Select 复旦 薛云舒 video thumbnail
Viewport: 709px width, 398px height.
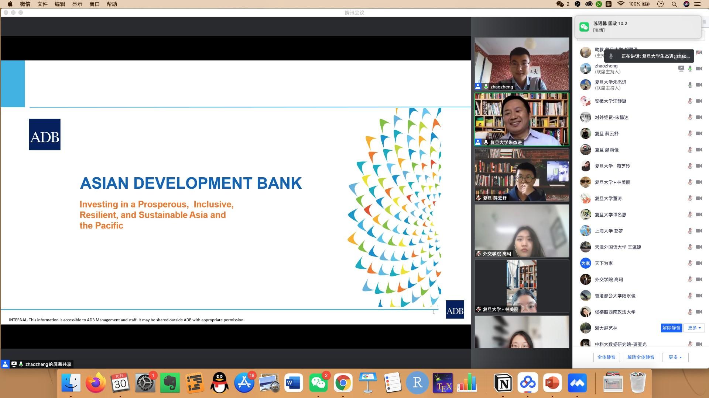click(x=522, y=175)
